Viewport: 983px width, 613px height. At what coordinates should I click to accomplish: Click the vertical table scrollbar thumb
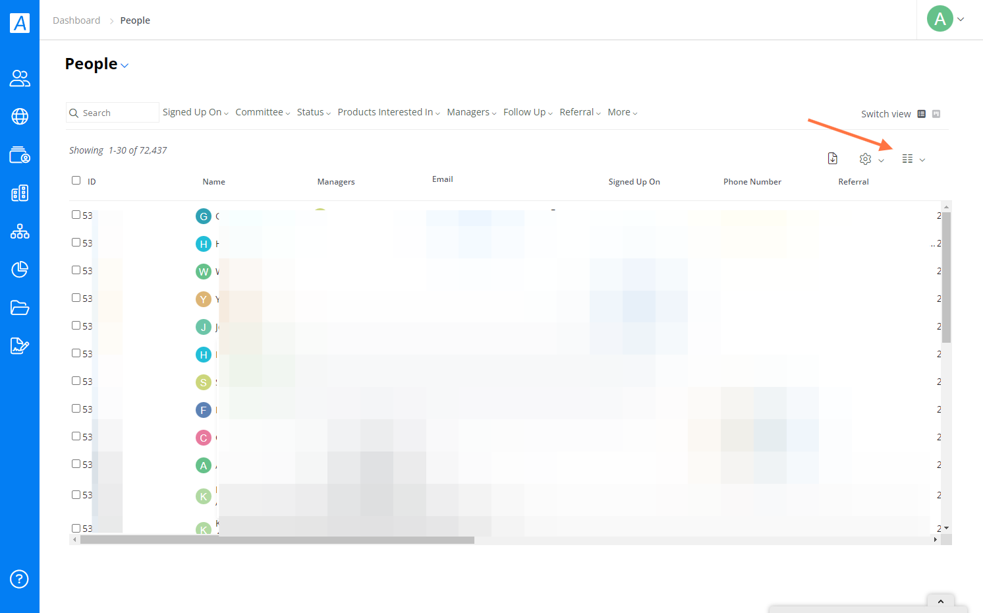(947, 277)
